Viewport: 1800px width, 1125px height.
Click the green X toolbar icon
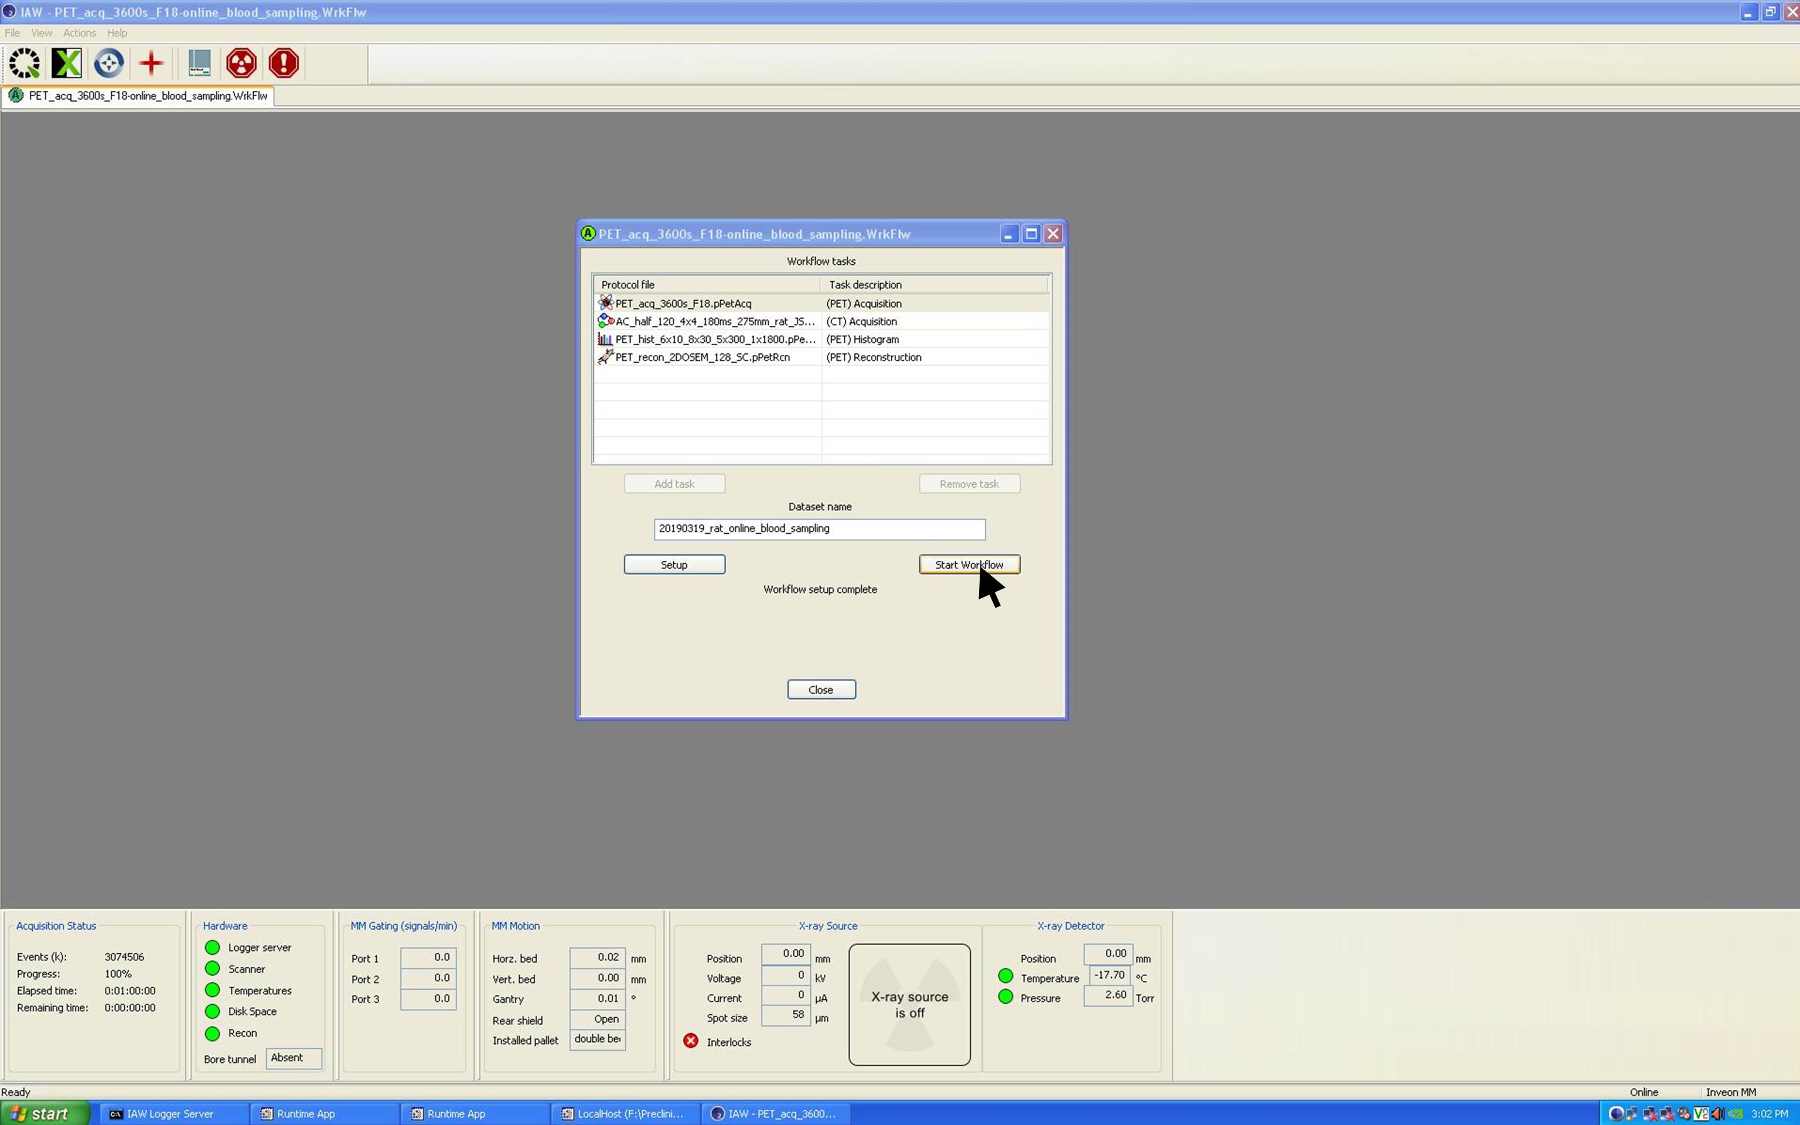point(66,63)
